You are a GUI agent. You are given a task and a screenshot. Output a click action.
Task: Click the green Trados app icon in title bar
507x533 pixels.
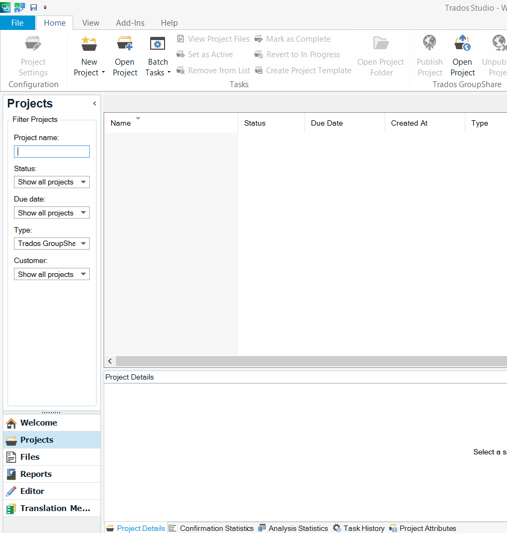coord(5,7)
